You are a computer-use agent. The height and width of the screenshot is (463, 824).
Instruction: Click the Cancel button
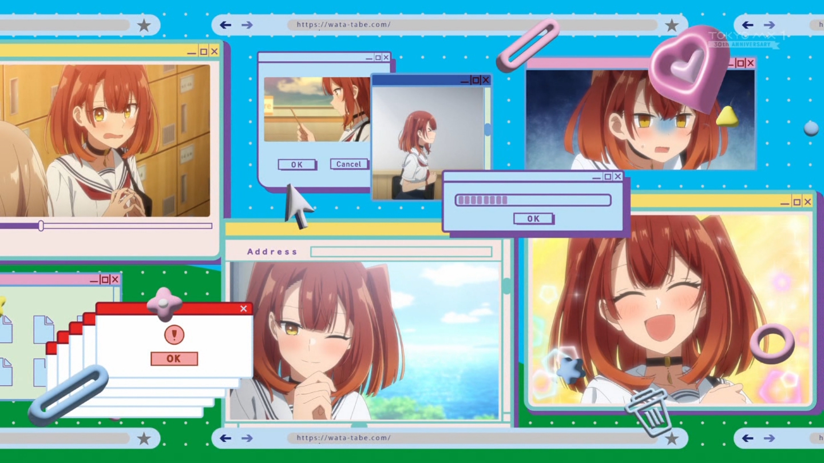coord(348,164)
